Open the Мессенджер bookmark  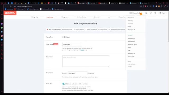(x=9, y=9)
